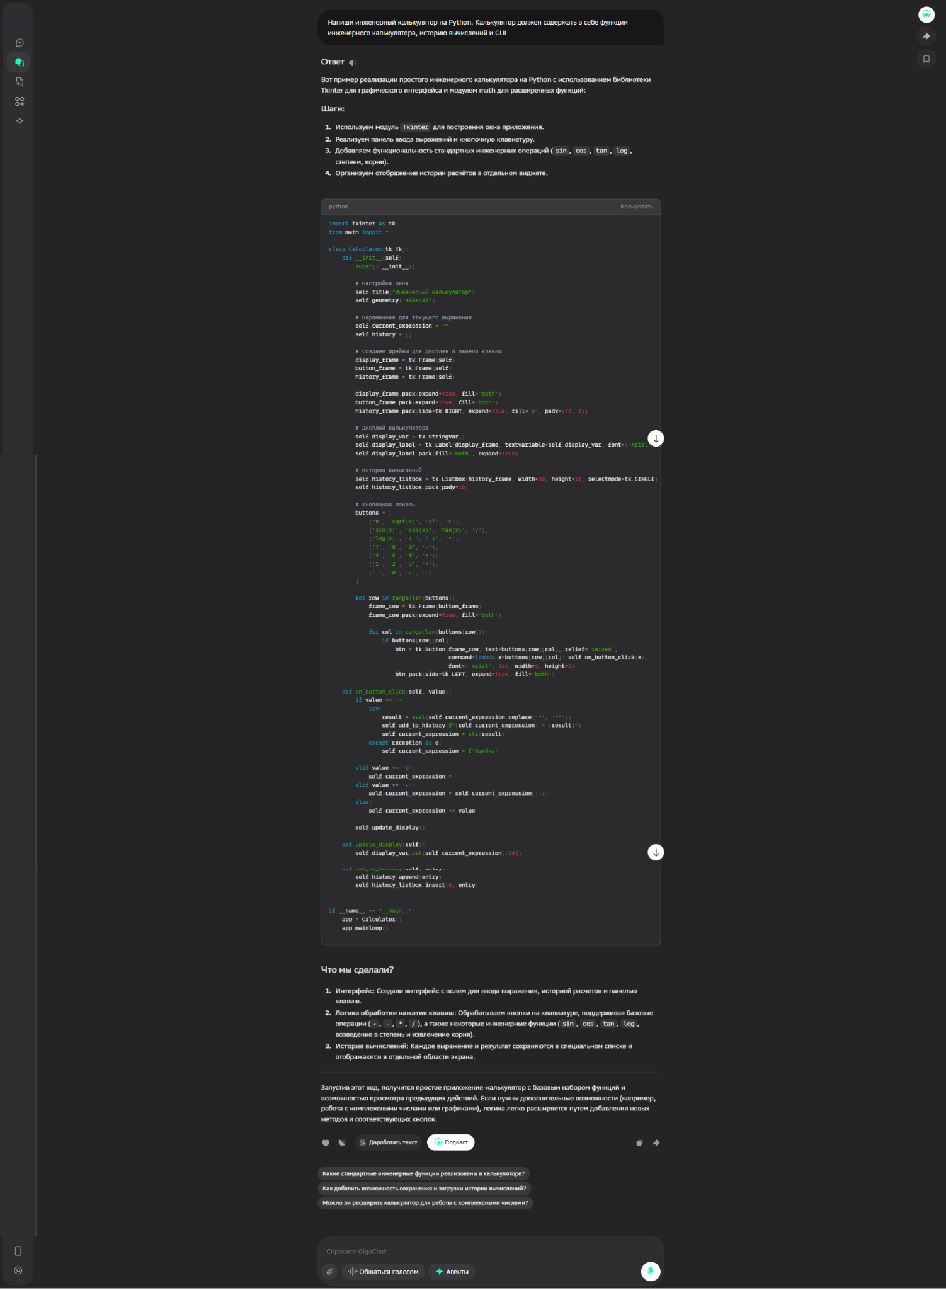Click the "Доработать текст" button
The image size is (946, 1290).
click(x=388, y=1143)
